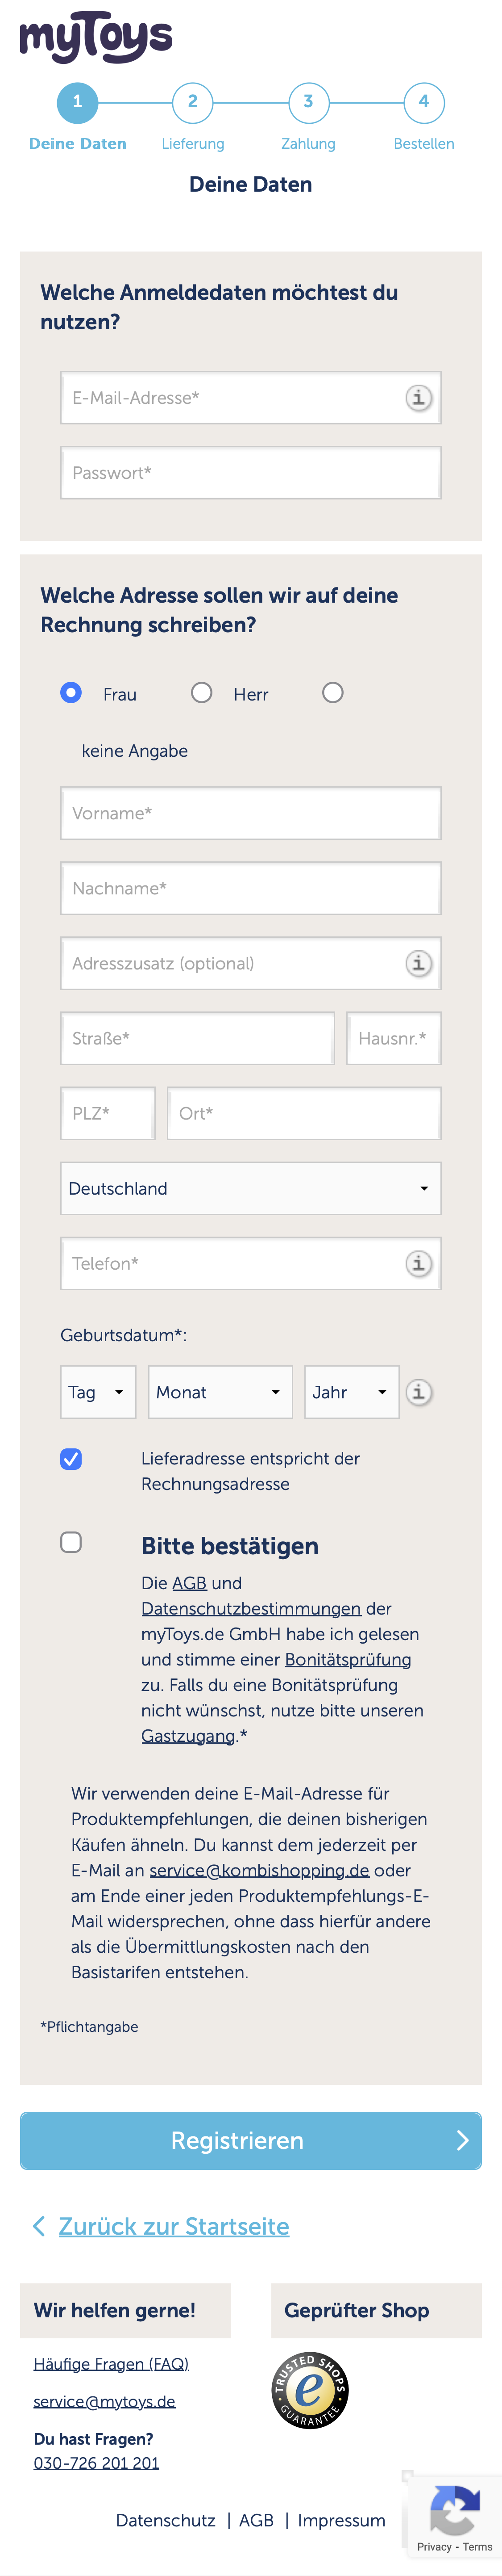Expand the Monat dropdown
Viewport: 502px width, 2576px height.
point(220,1391)
